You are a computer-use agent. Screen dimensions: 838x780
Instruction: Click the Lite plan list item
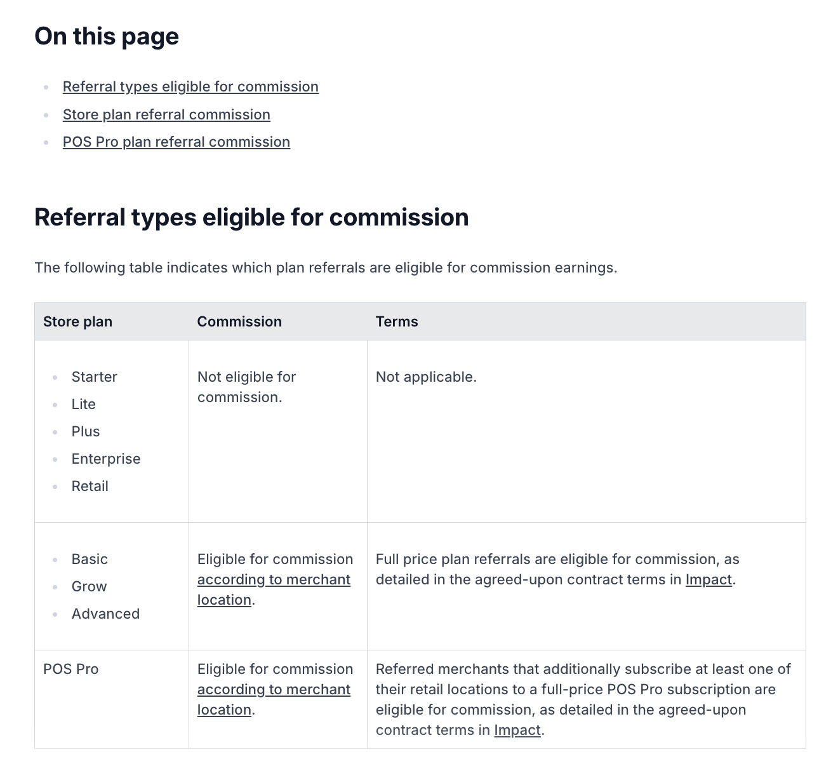[x=84, y=405]
